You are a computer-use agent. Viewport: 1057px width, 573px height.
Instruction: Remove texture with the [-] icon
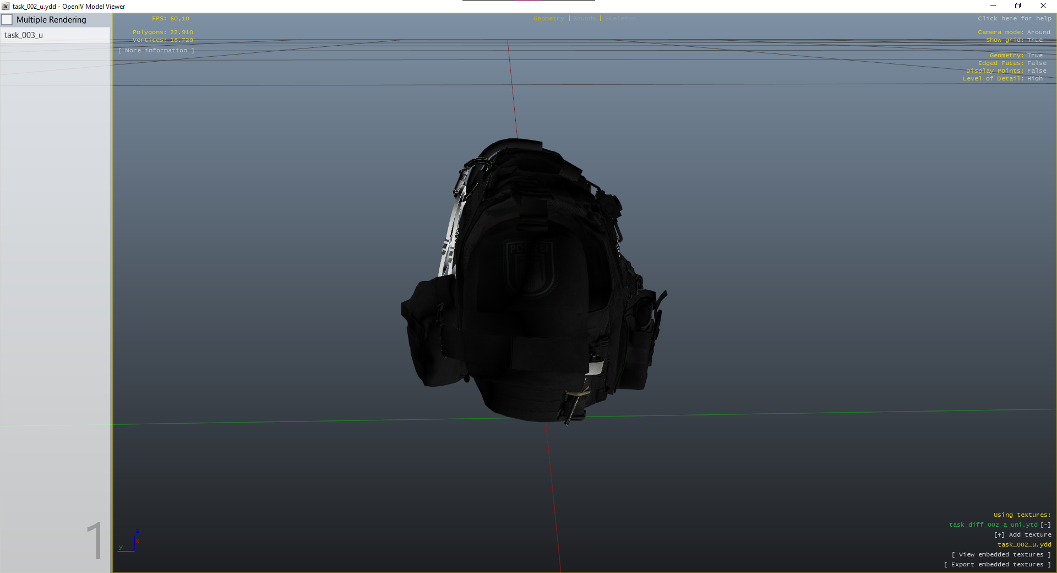tap(1045, 525)
